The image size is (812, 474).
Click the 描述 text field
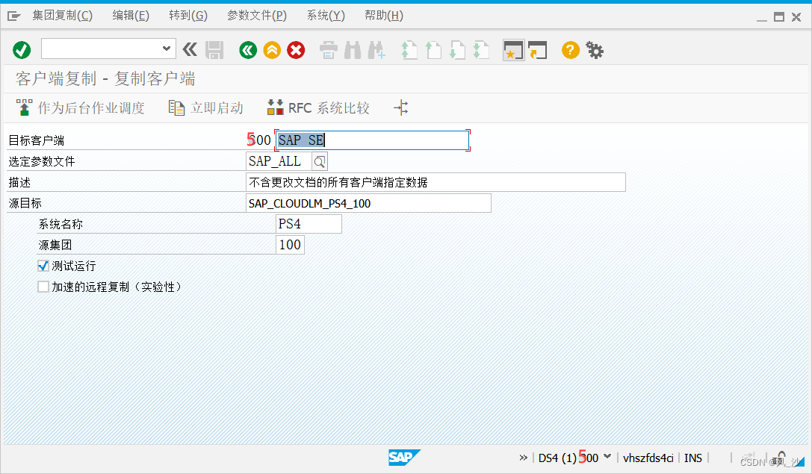pyautogui.click(x=436, y=182)
